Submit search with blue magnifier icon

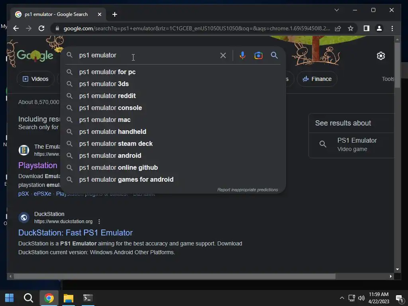(274, 55)
